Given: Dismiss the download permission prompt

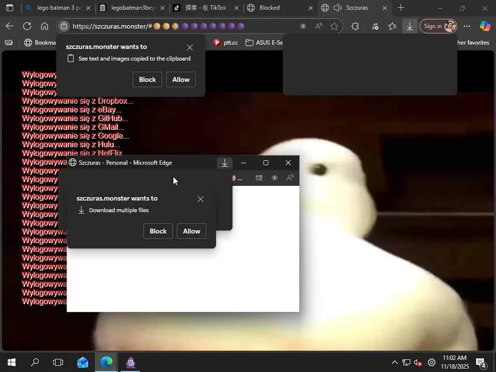Looking at the screenshot, I should 201,199.
